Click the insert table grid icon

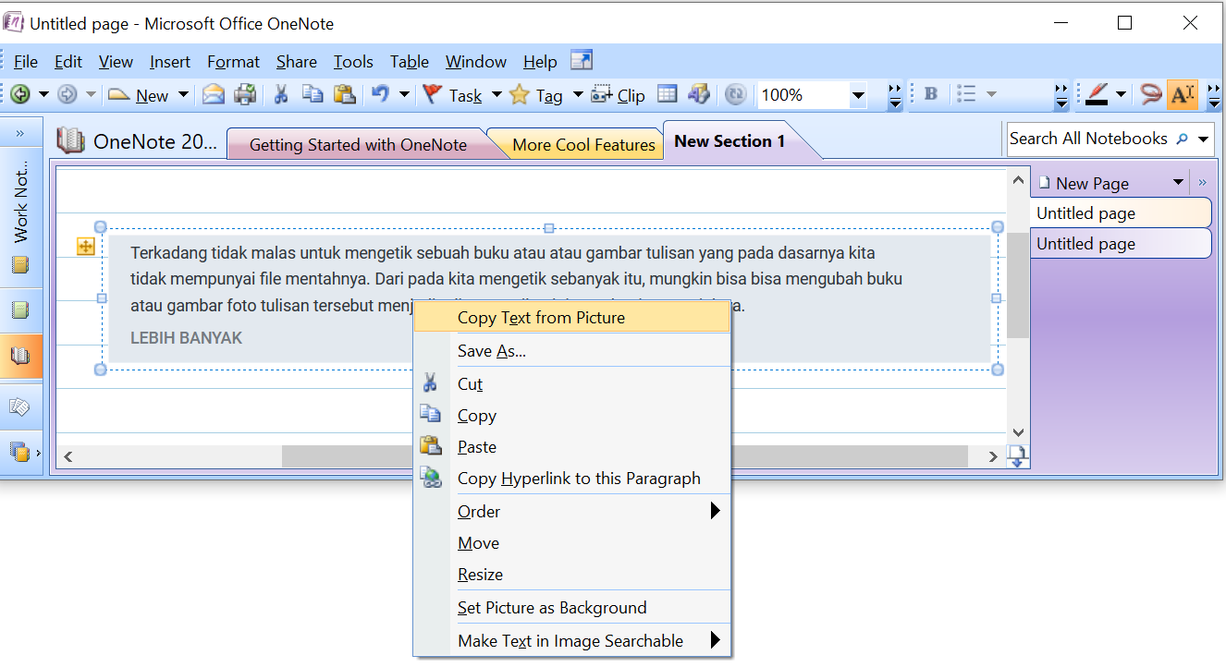(x=668, y=94)
